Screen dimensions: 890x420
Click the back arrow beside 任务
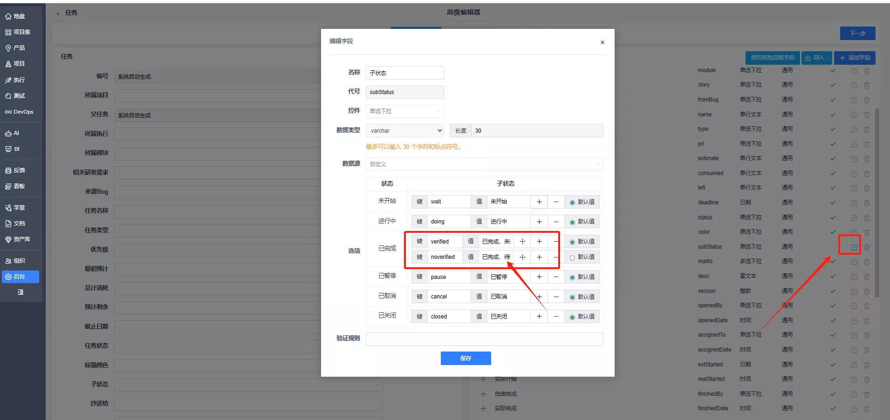click(x=58, y=13)
